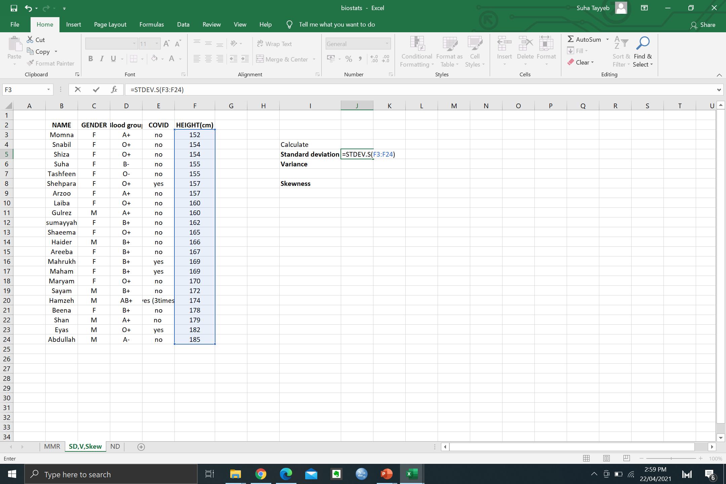Click the new sheet plus icon
Viewport: 726px width, 484px height.
[x=141, y=447]
